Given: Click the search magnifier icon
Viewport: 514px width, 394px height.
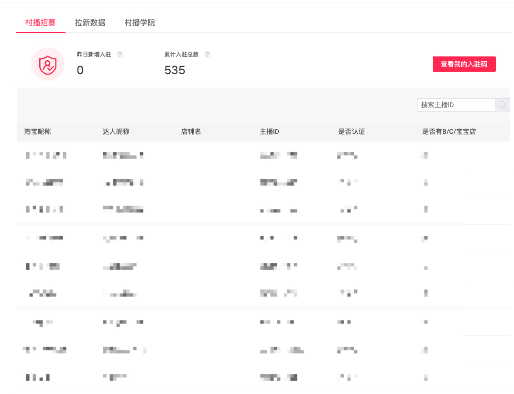Looking at the screenshot, I should pyautogui.click(x=502, y=104).
